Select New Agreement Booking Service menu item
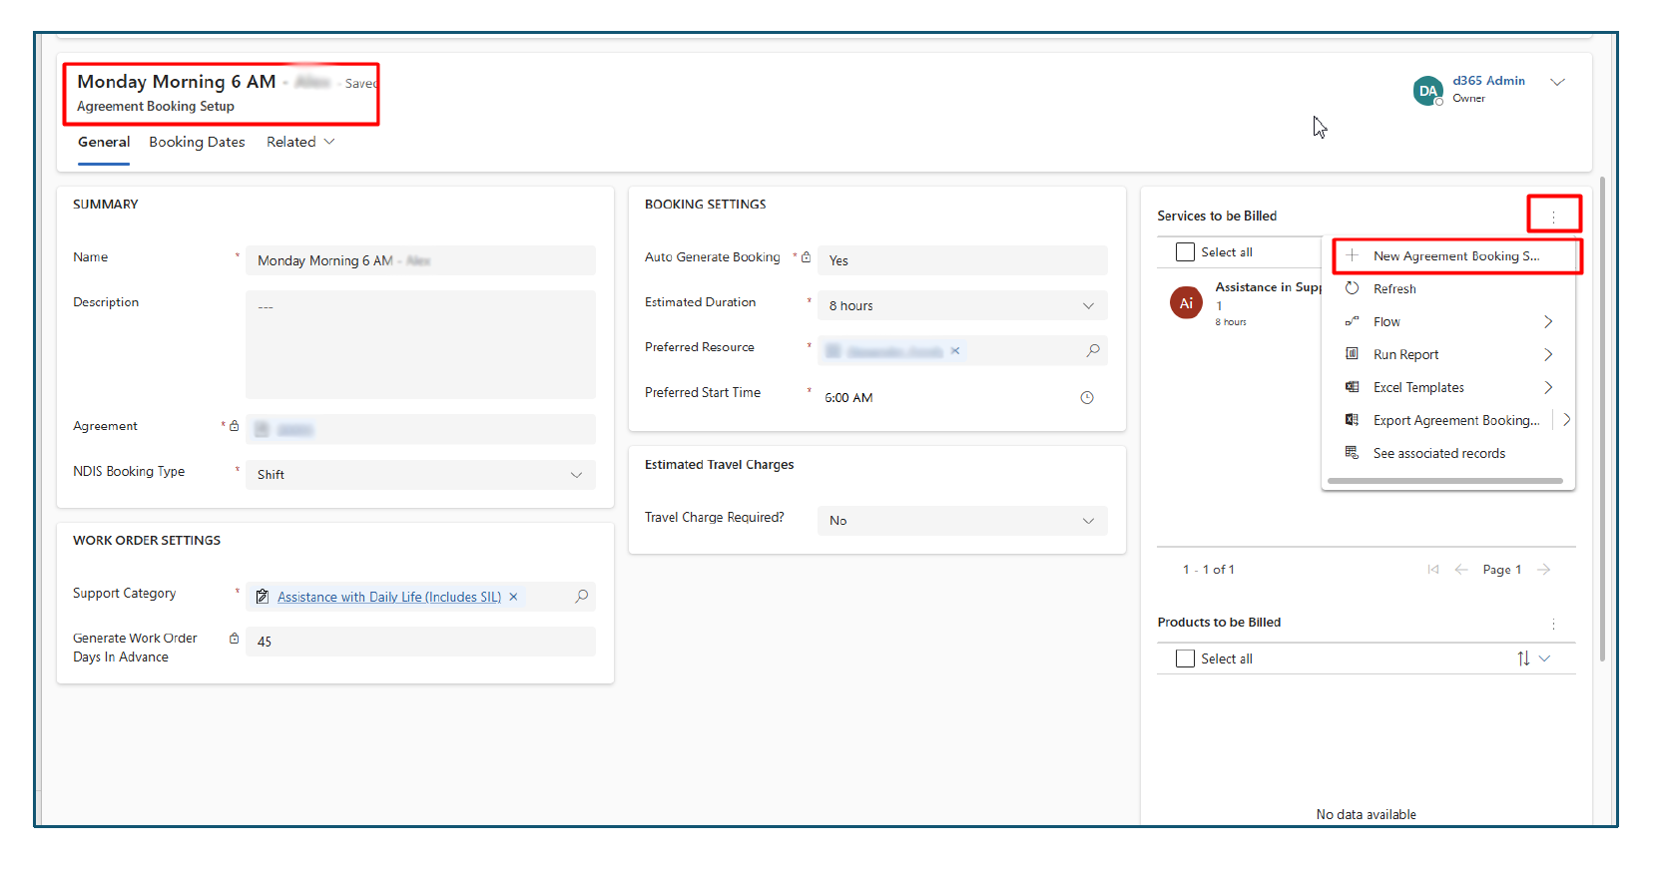The image size is (1657, 876). coord(1455,256)
